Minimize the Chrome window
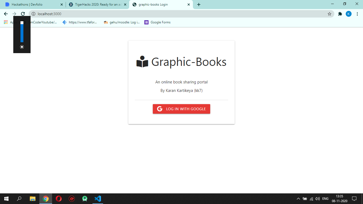 click(x=332, y=4)
